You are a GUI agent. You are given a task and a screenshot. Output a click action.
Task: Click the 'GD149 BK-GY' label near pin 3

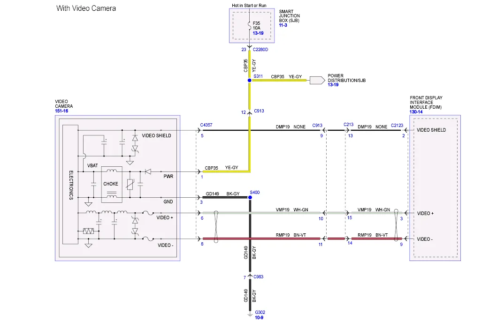click(222, 193)
